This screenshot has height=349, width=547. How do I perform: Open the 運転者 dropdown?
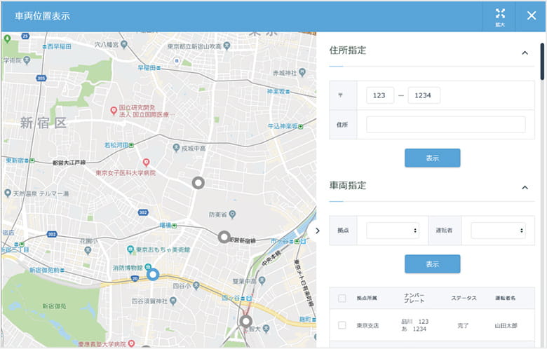(x=498, y=231)
